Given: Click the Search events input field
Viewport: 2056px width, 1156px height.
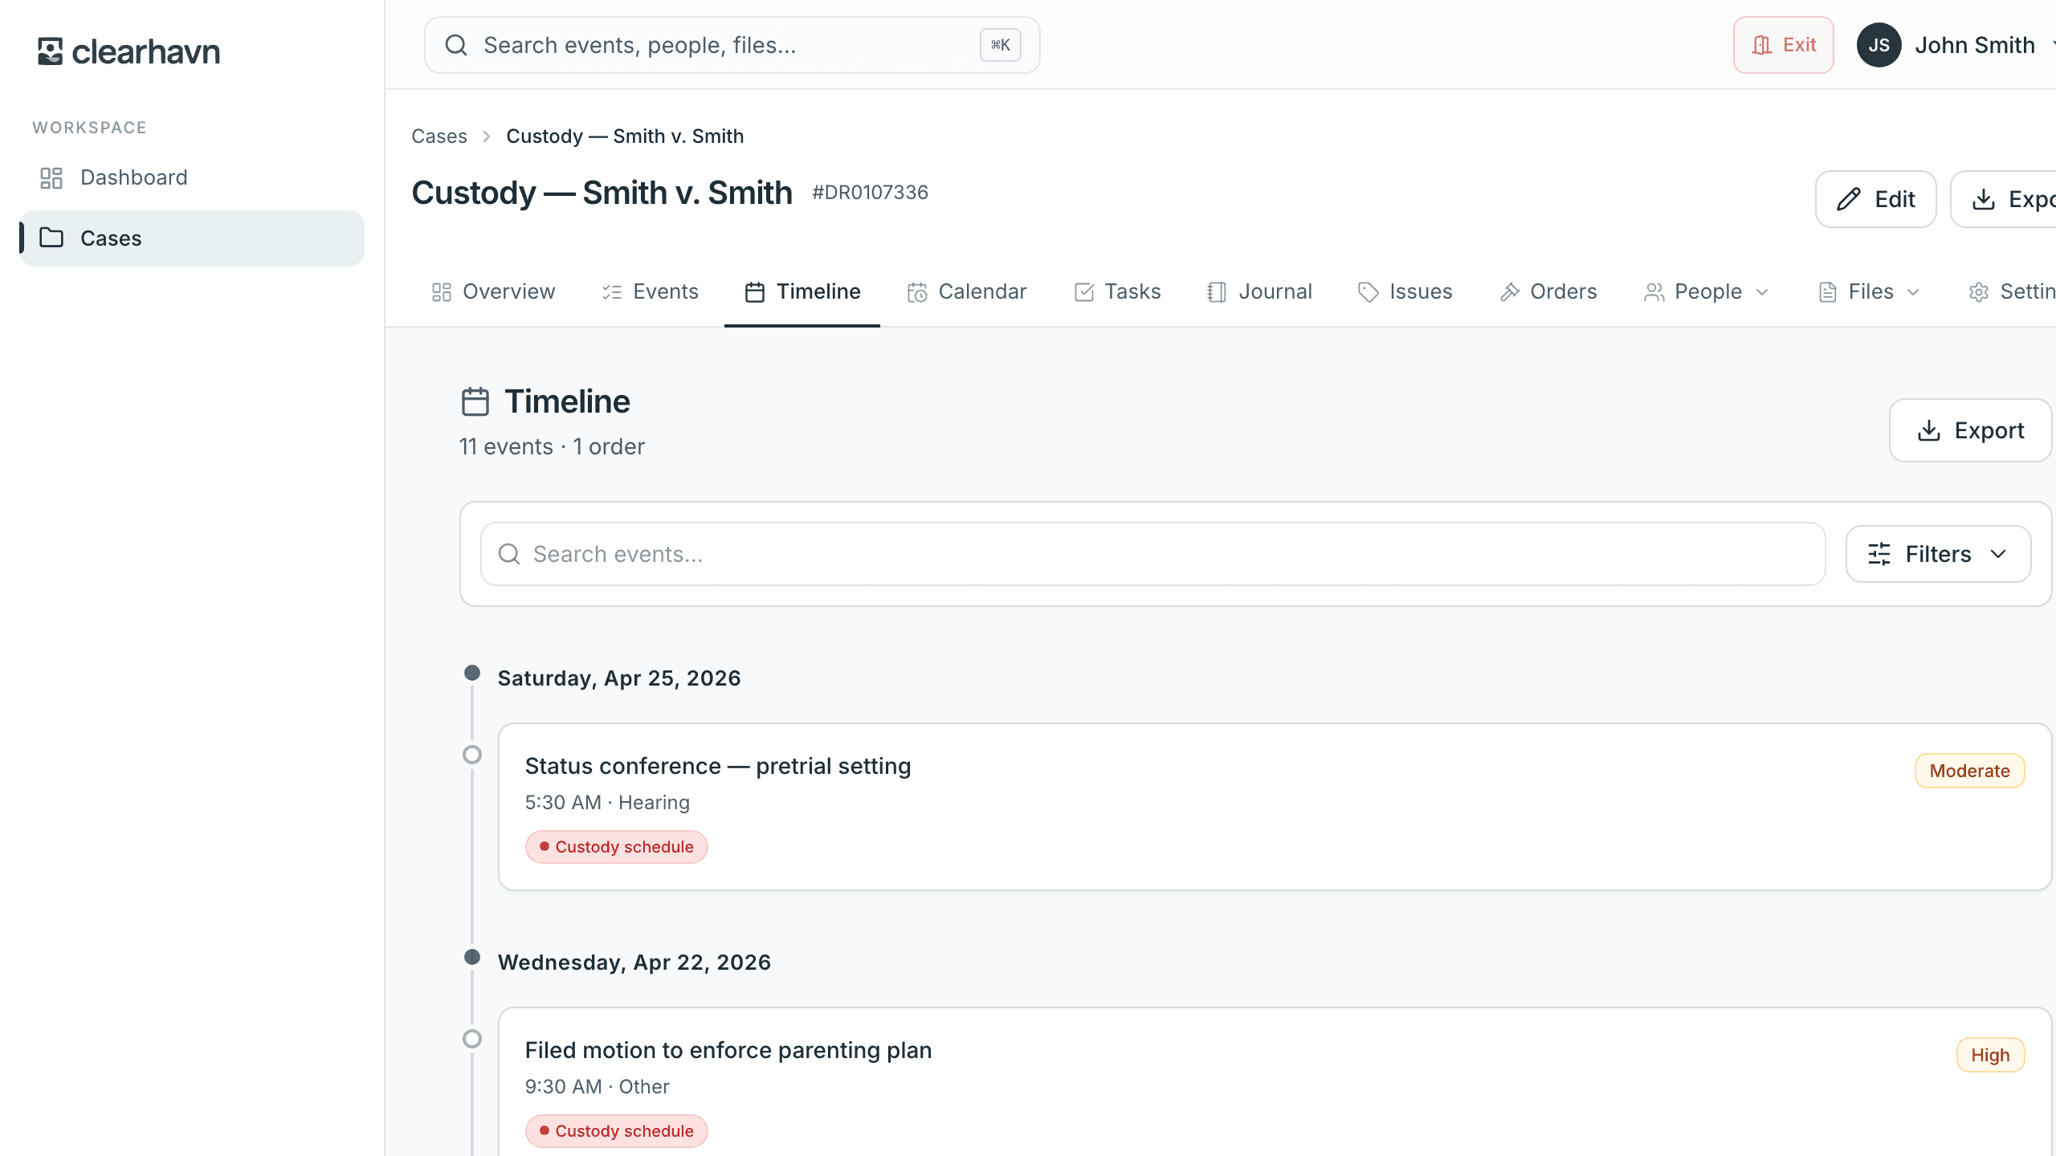Looking at the screenshot, I should [1153, 554].
